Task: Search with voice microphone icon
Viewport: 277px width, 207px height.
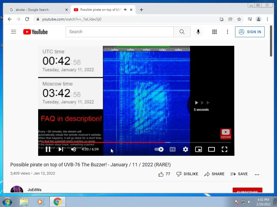Action: coord(198,32)
